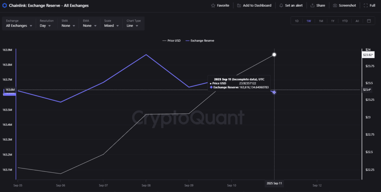The width and height of the screenshot is (381, 192).
Task: Open the Resolution Day dropdown
Action: click(x=47, y=23)
